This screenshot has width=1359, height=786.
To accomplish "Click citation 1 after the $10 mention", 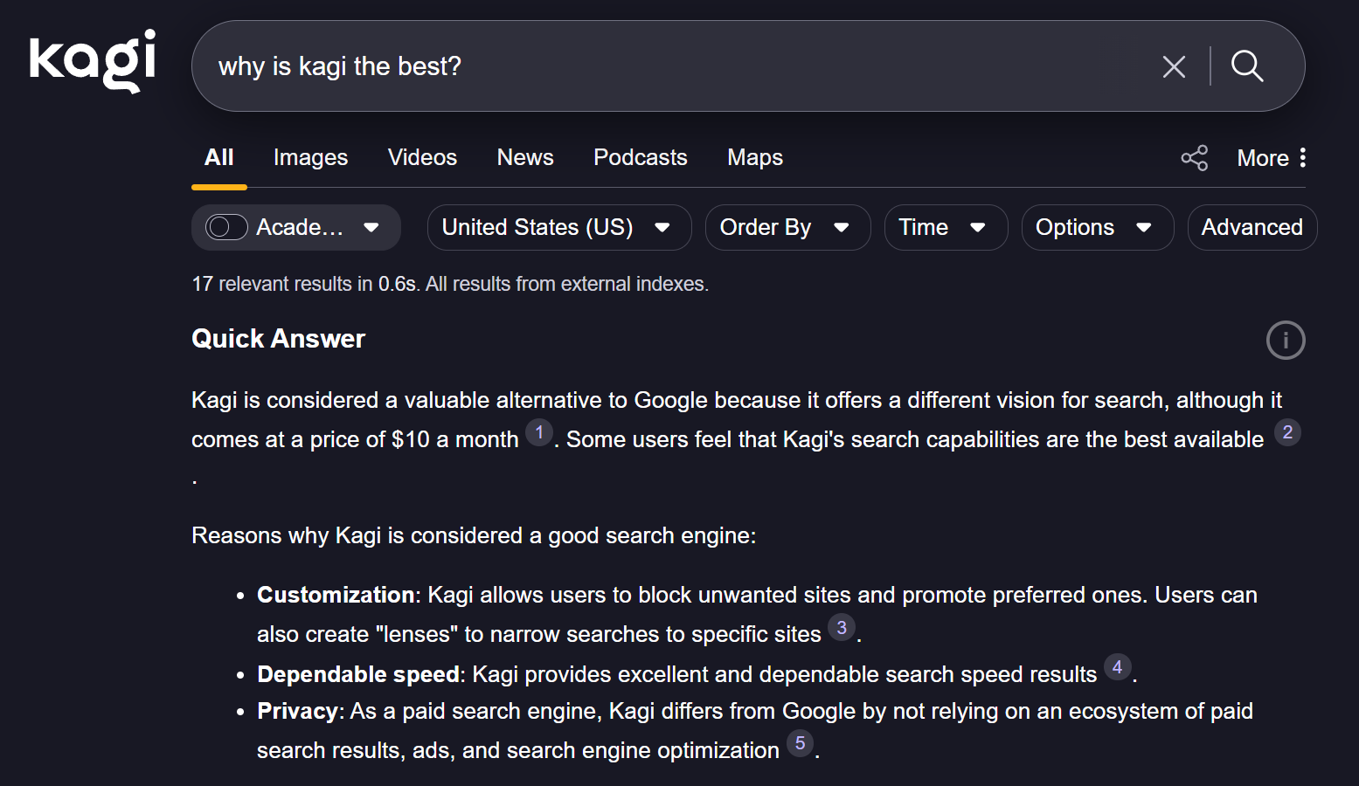I will click(x=539, y=432).
